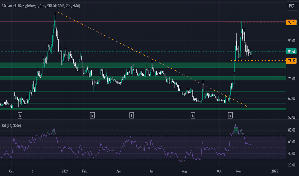Screen dimensions: 299x176
Task: Click the RSI 20.00 axis label
Action: tap(292, 165)
